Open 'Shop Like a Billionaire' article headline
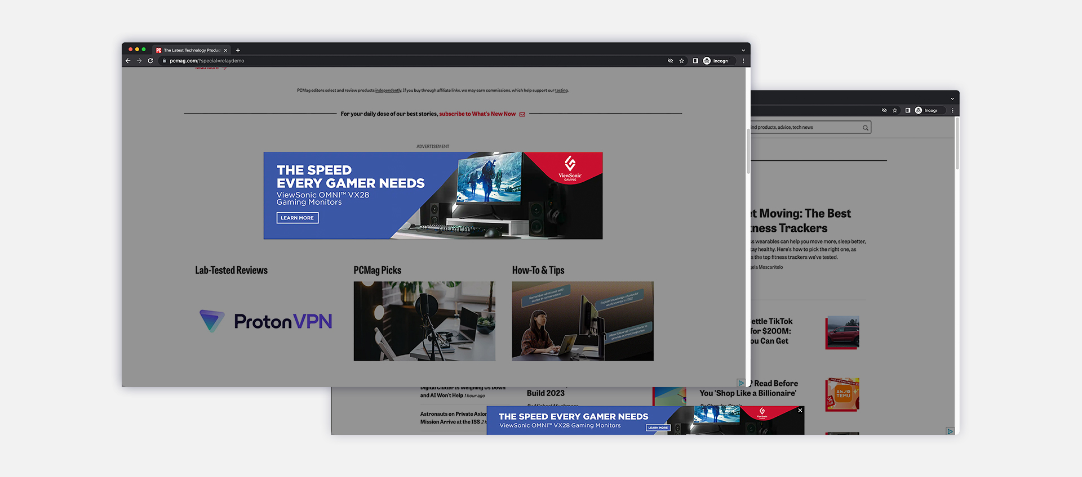 748,388
